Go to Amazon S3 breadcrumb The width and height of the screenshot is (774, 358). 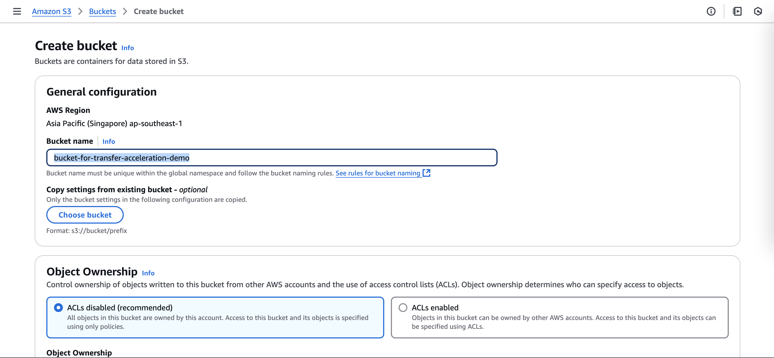coord(51,11)
